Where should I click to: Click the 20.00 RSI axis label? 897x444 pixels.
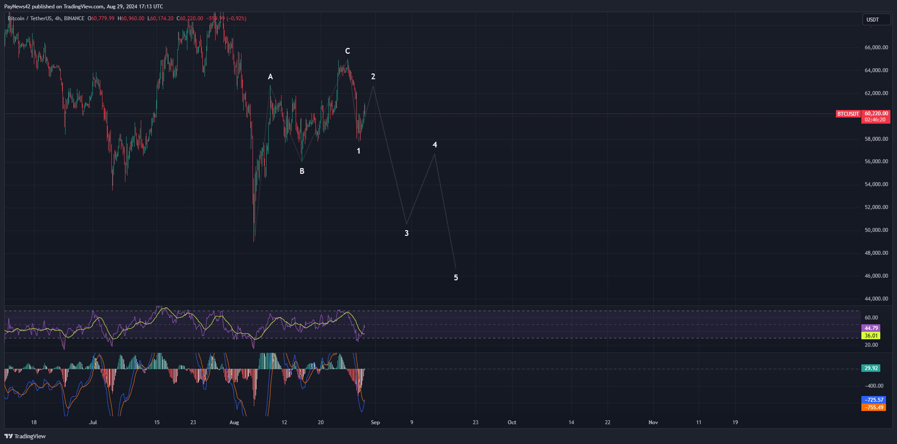(x=871, y=345)
